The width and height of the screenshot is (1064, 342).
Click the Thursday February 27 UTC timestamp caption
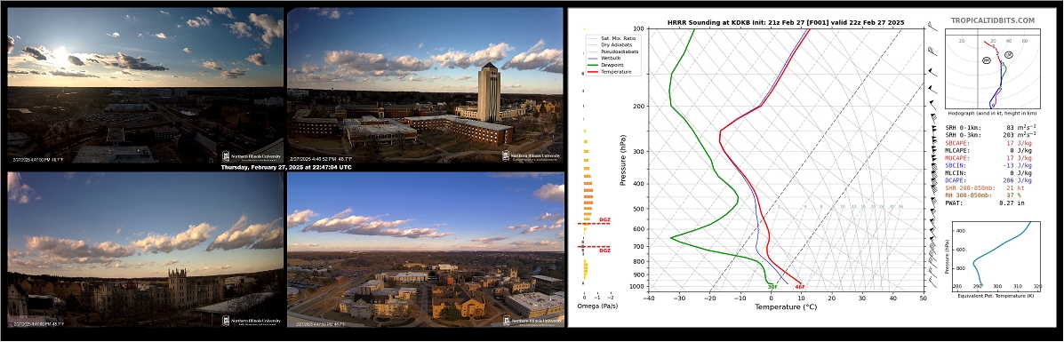[285, 167]
